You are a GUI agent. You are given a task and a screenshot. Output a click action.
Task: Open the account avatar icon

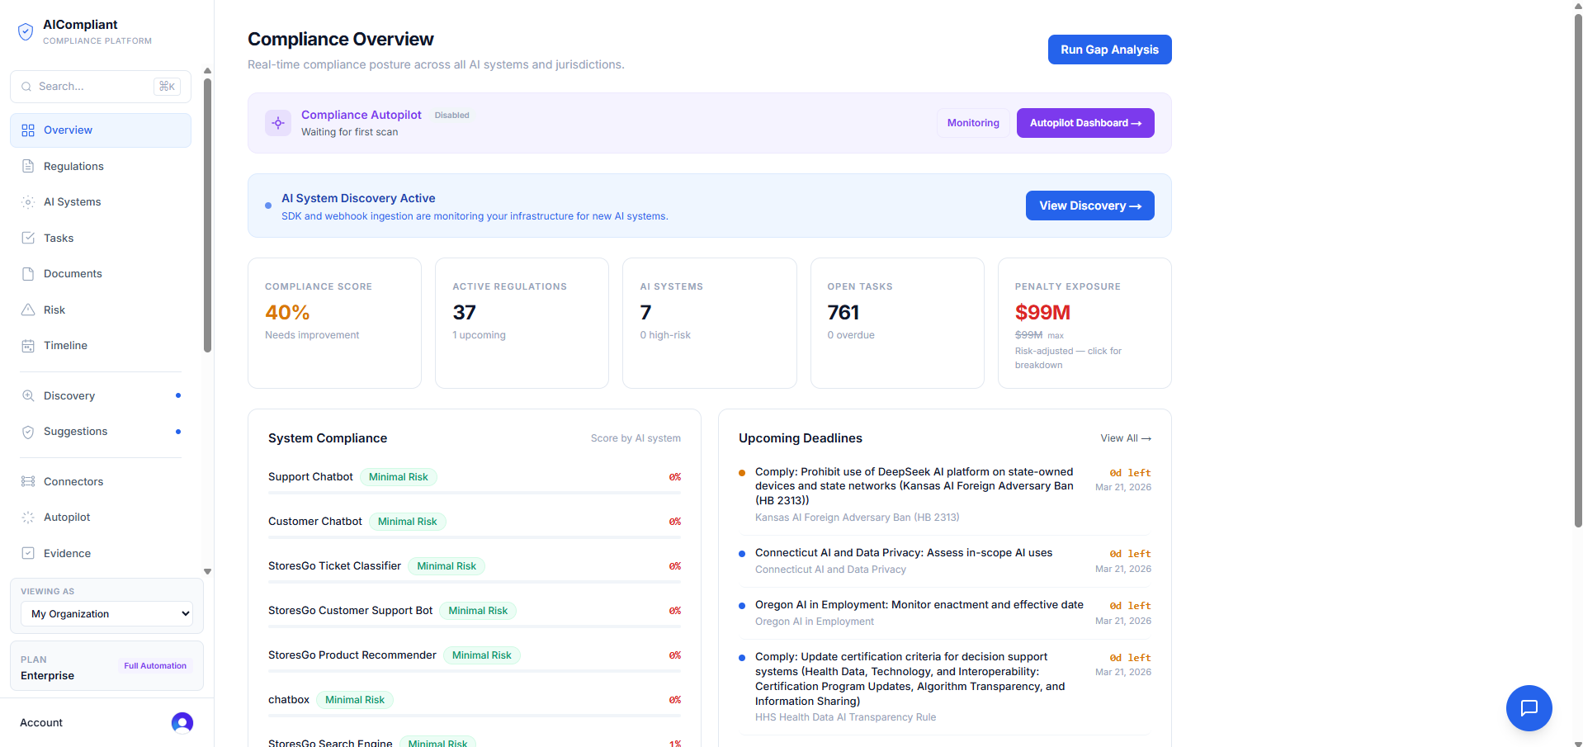182,723
